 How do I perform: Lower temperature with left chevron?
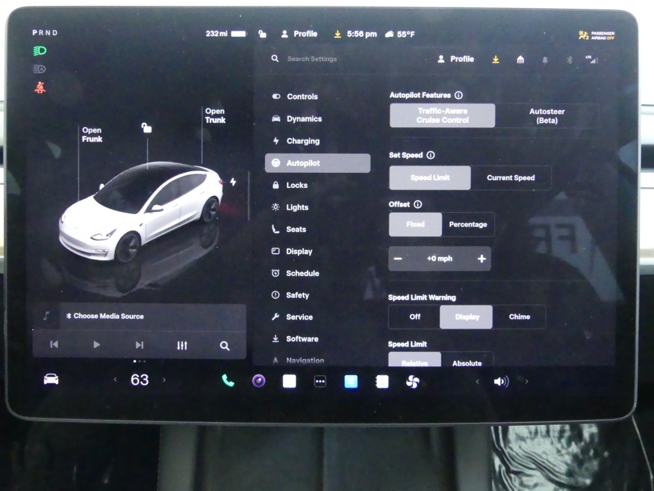click(115, 380)
